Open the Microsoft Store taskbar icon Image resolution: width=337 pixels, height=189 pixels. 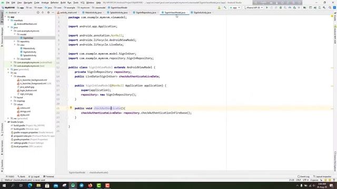(x=47, y=185)
